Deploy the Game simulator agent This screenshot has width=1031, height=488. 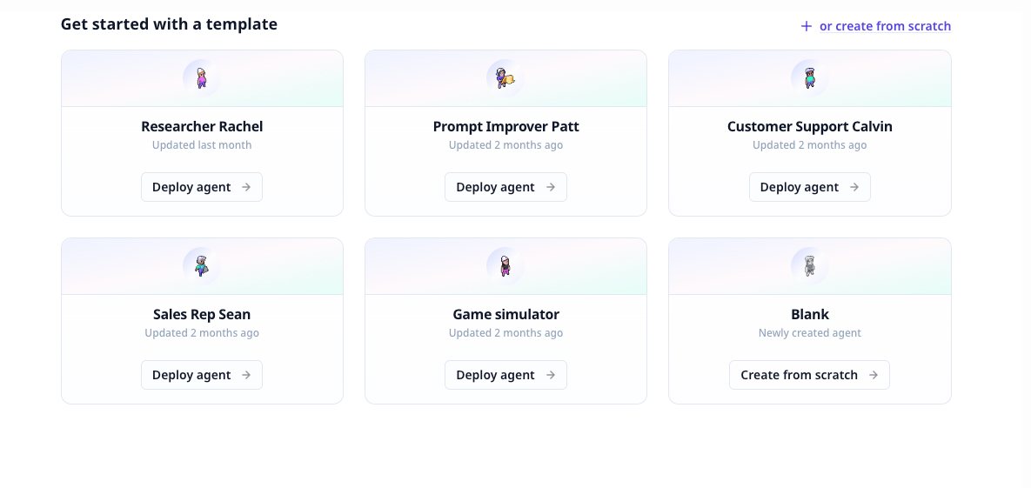(505, 375)
